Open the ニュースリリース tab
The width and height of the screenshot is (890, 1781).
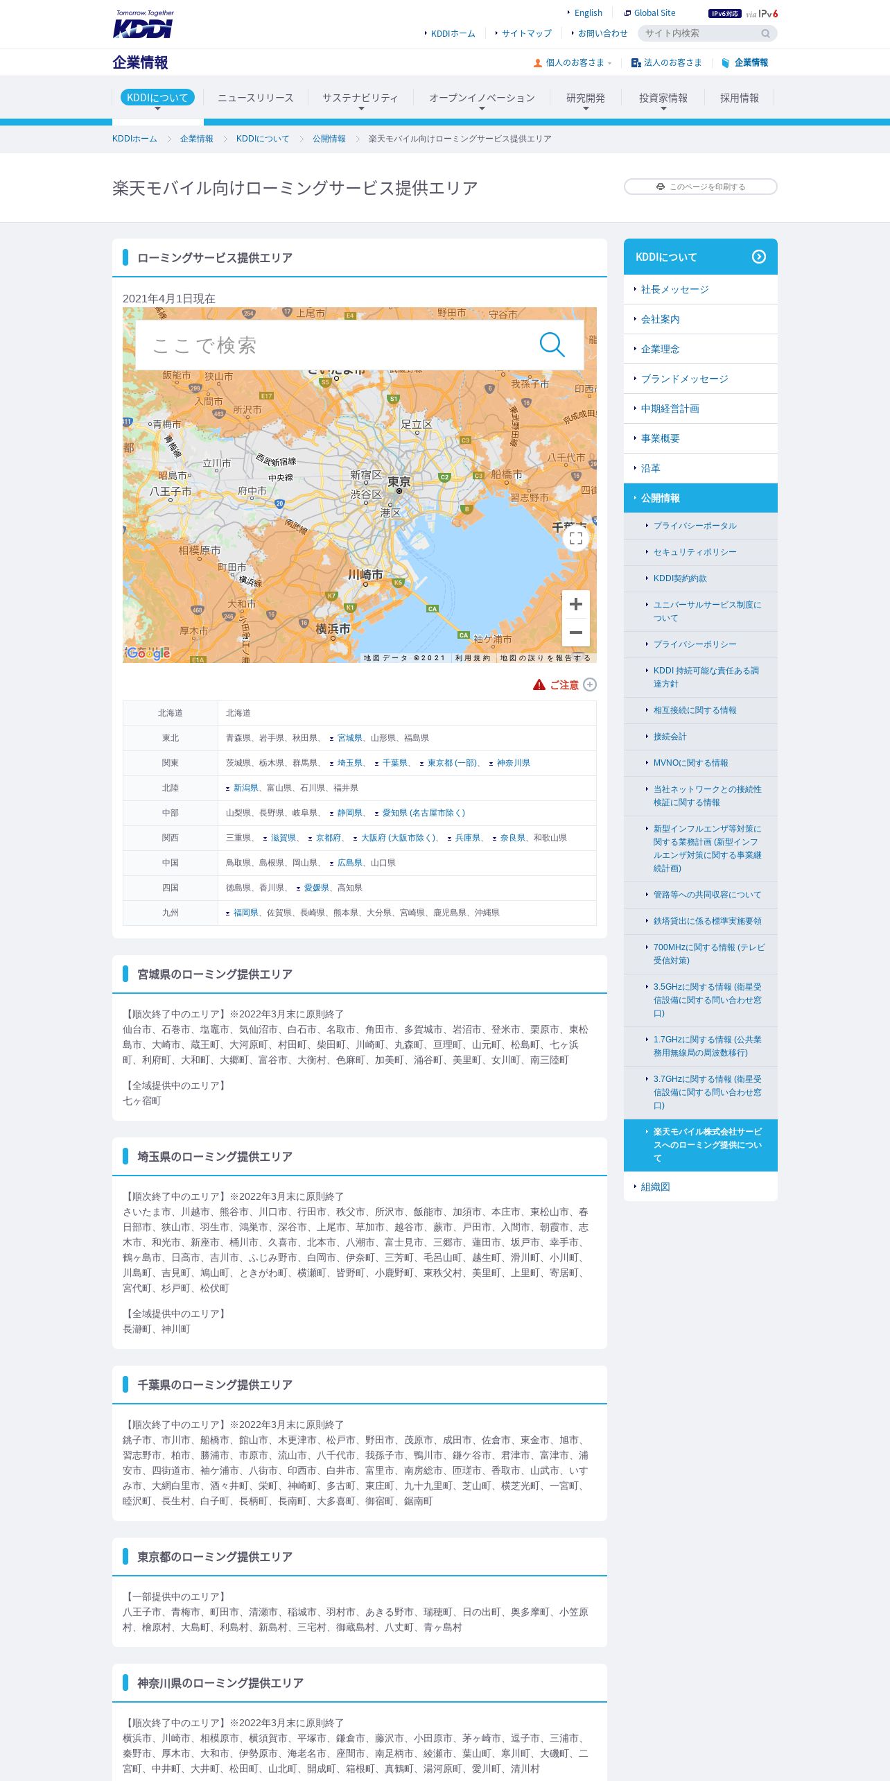click(256, 98)
